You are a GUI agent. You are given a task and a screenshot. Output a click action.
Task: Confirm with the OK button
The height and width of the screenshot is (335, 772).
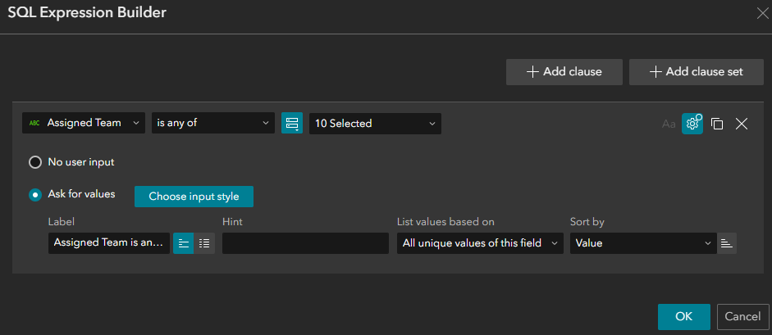click(x=684, y=317)
